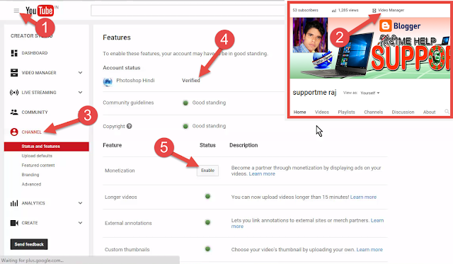Click the Analytics bar chart icon
Image resolution: width=453 pixels, height=264 pixels.
[x=14, y=203]
